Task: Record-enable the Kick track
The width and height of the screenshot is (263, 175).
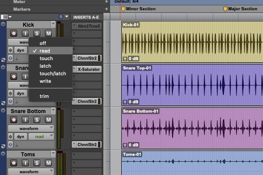Action: (14, 33)
